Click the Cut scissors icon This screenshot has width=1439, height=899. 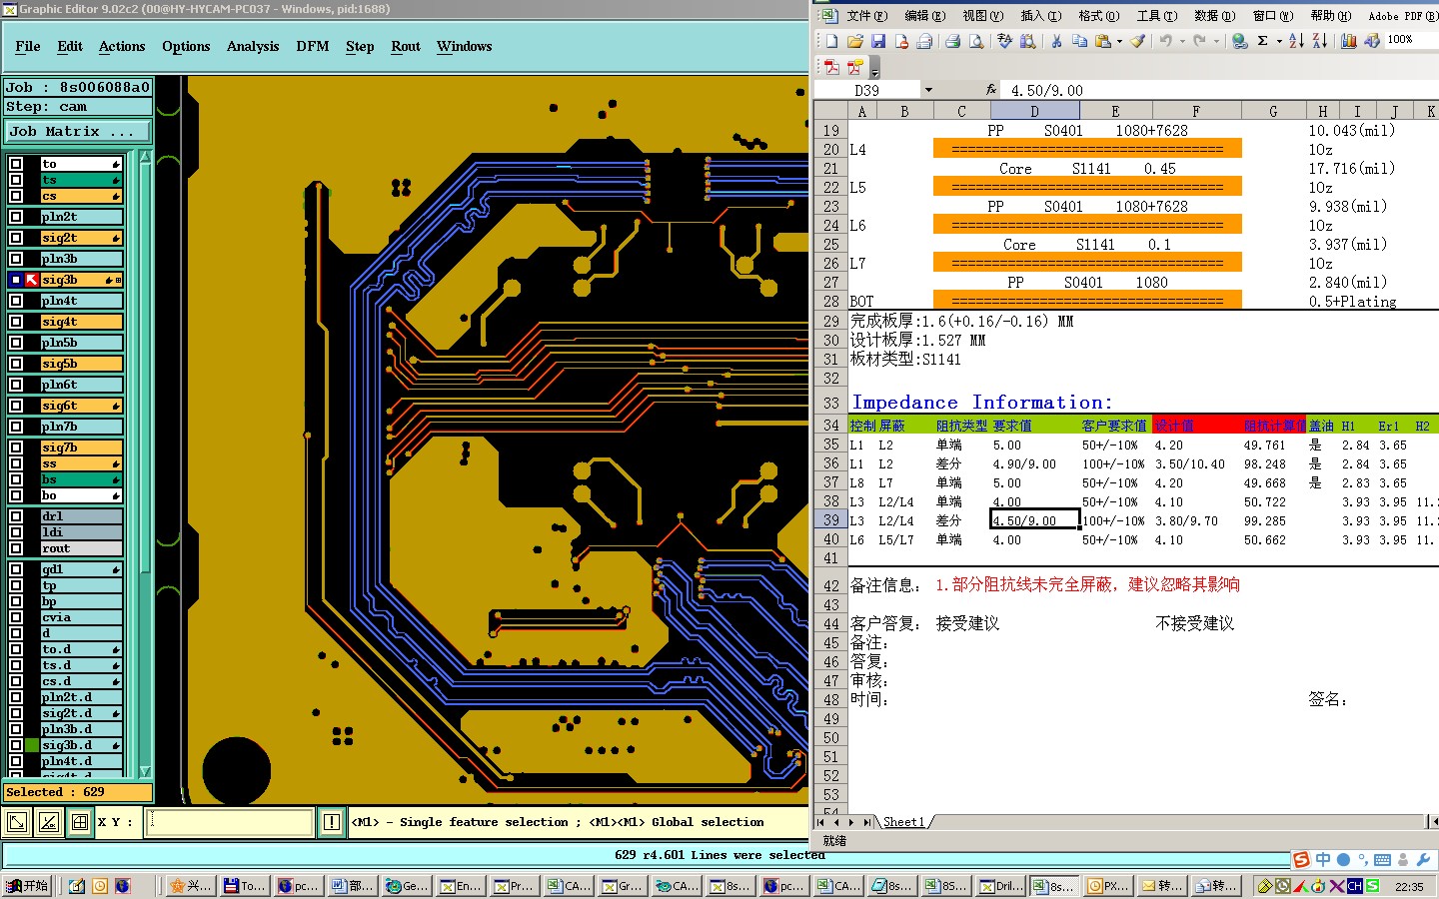click(1056, 41)
